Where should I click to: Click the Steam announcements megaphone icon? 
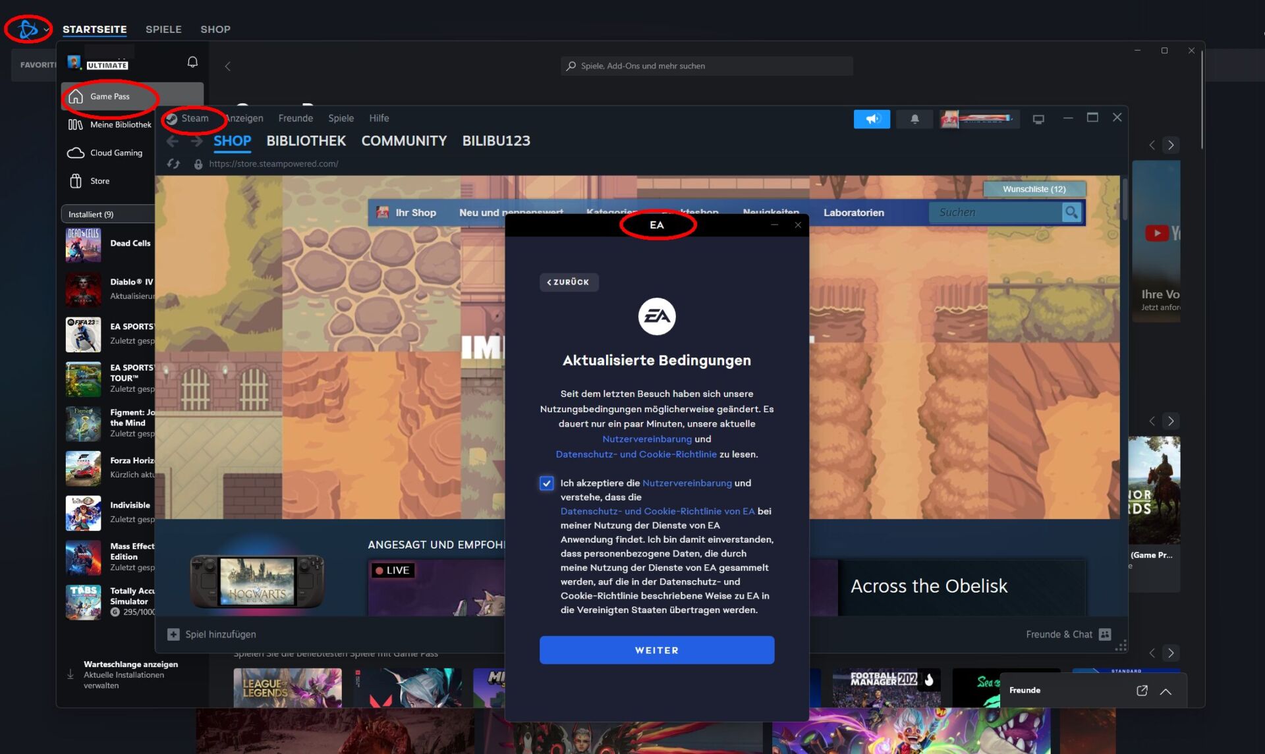872,119
